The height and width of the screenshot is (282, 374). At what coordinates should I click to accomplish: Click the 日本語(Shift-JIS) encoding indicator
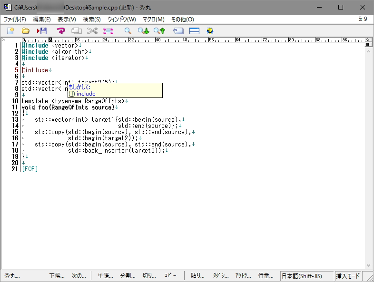[x=306, y=276]
